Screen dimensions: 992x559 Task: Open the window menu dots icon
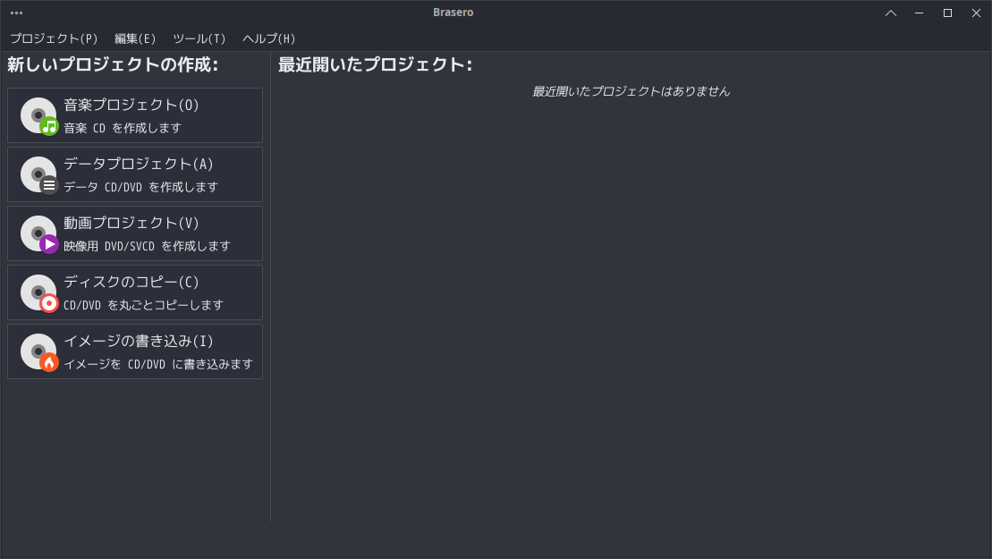click(x=16, y=13)
